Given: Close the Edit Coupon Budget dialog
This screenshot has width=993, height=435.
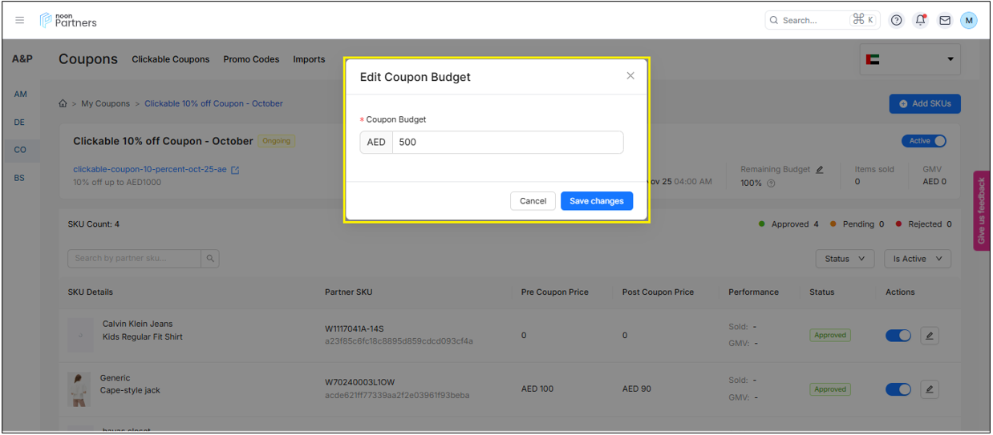Looking at the screenshot, I should tap(630, 76).
